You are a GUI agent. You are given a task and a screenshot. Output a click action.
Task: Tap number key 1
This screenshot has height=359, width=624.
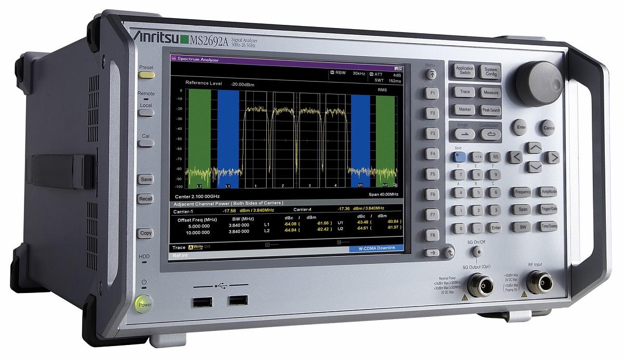click(460, 210)
